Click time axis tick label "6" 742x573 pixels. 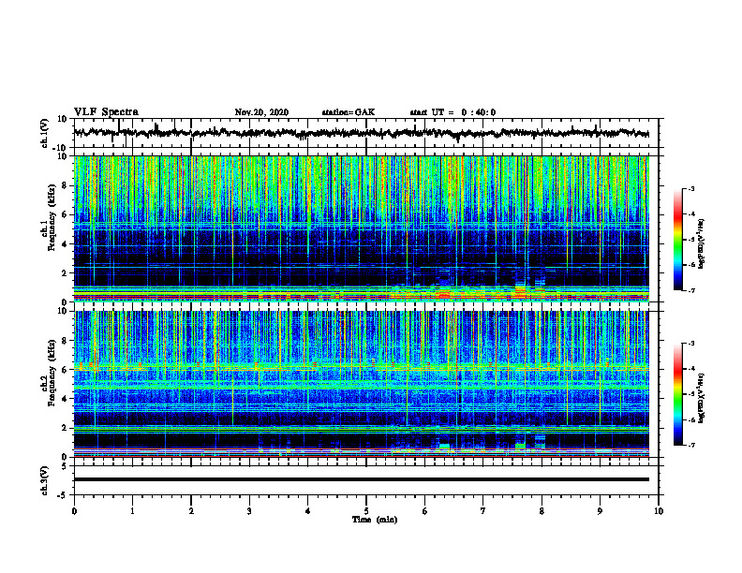coord(425,511)
